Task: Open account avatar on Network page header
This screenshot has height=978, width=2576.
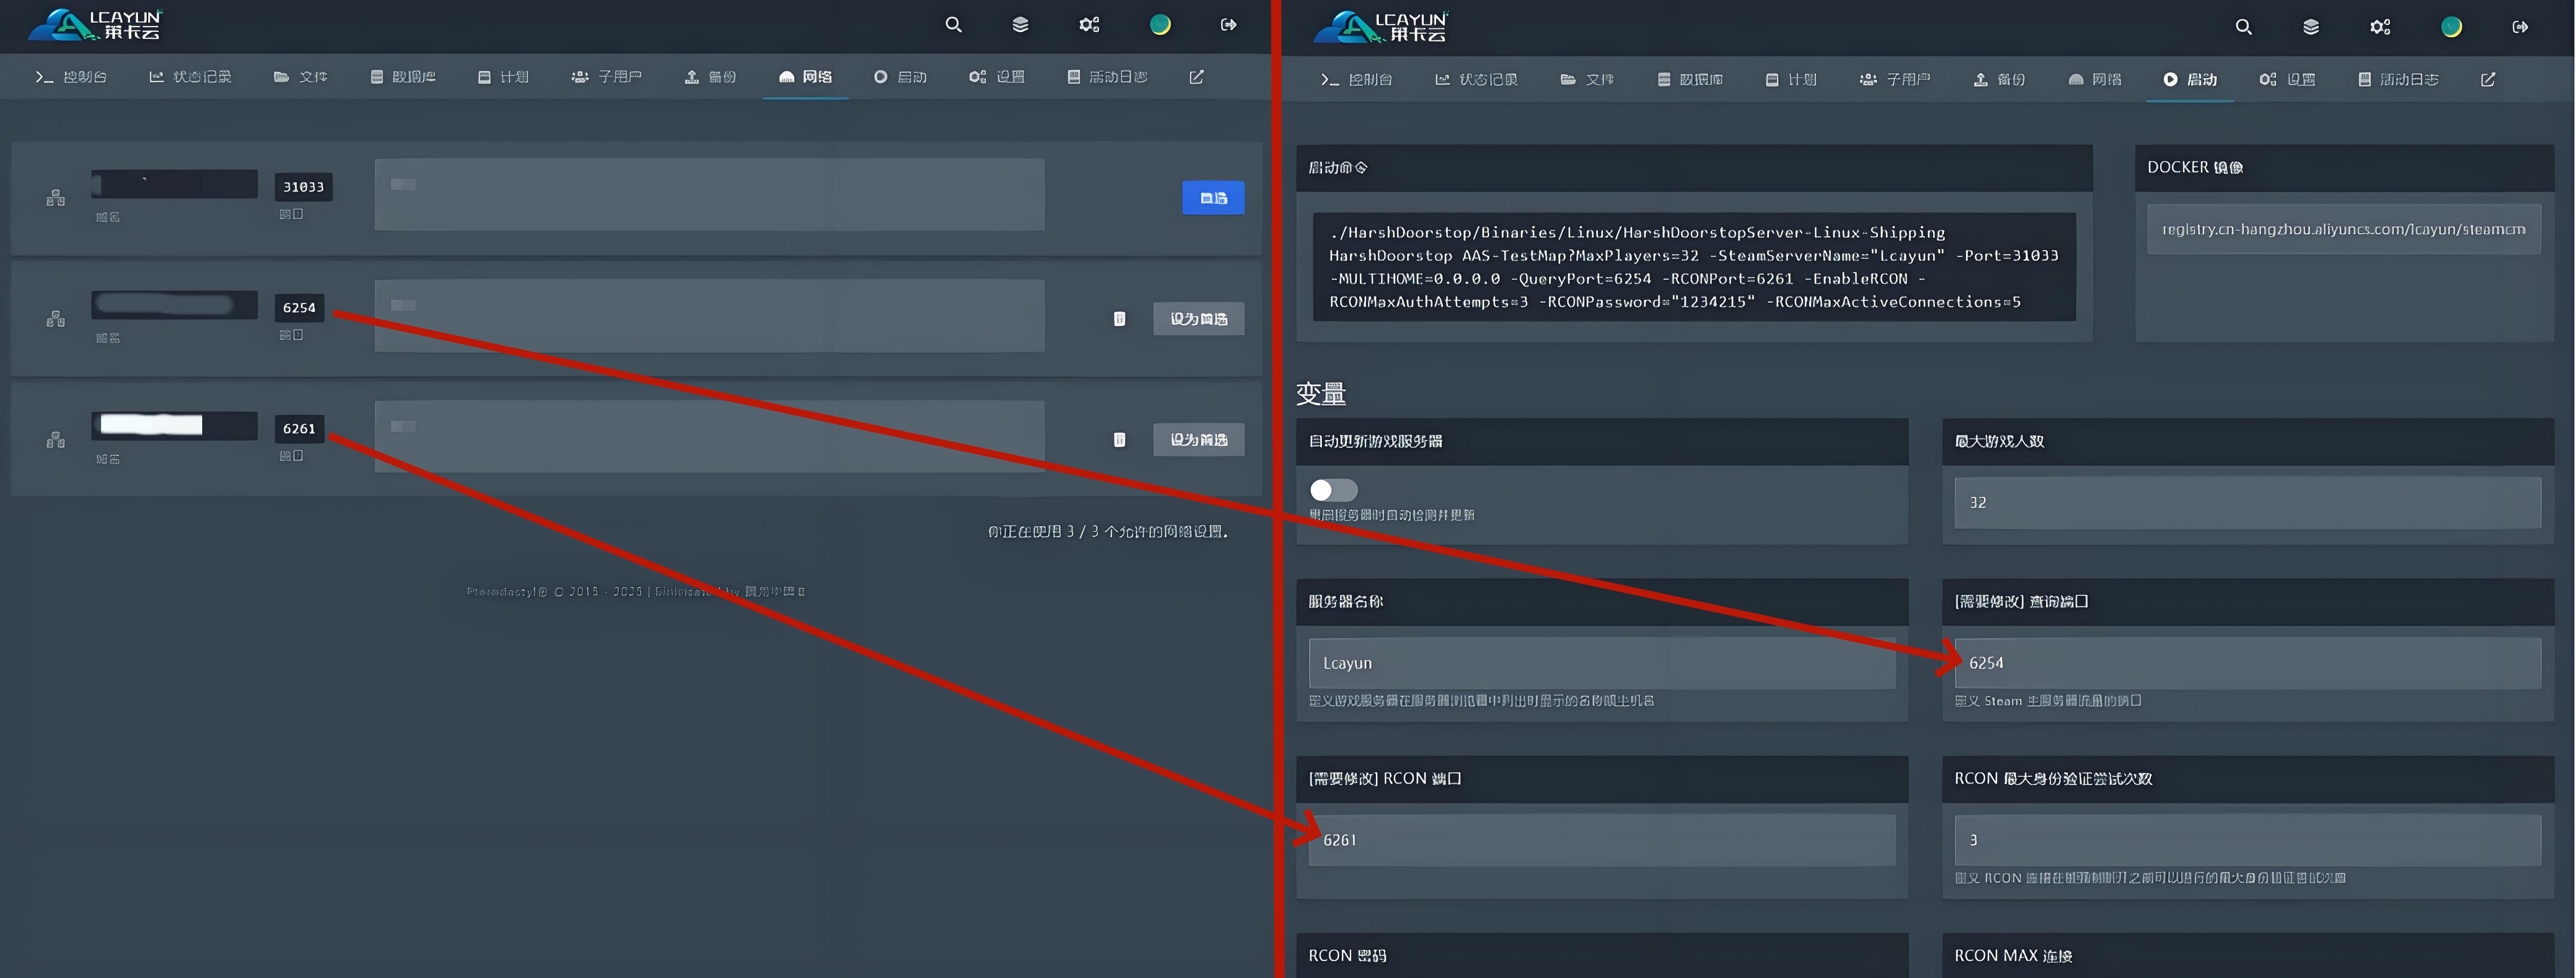Action: coord(1160,25)
